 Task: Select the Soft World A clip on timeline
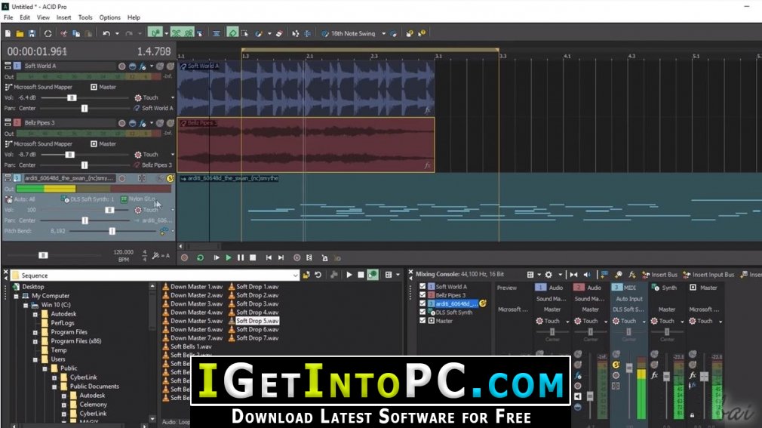[x=306, y=88]
